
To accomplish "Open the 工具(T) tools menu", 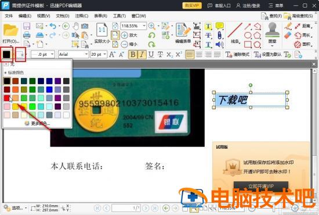I will tap(119, 16).
